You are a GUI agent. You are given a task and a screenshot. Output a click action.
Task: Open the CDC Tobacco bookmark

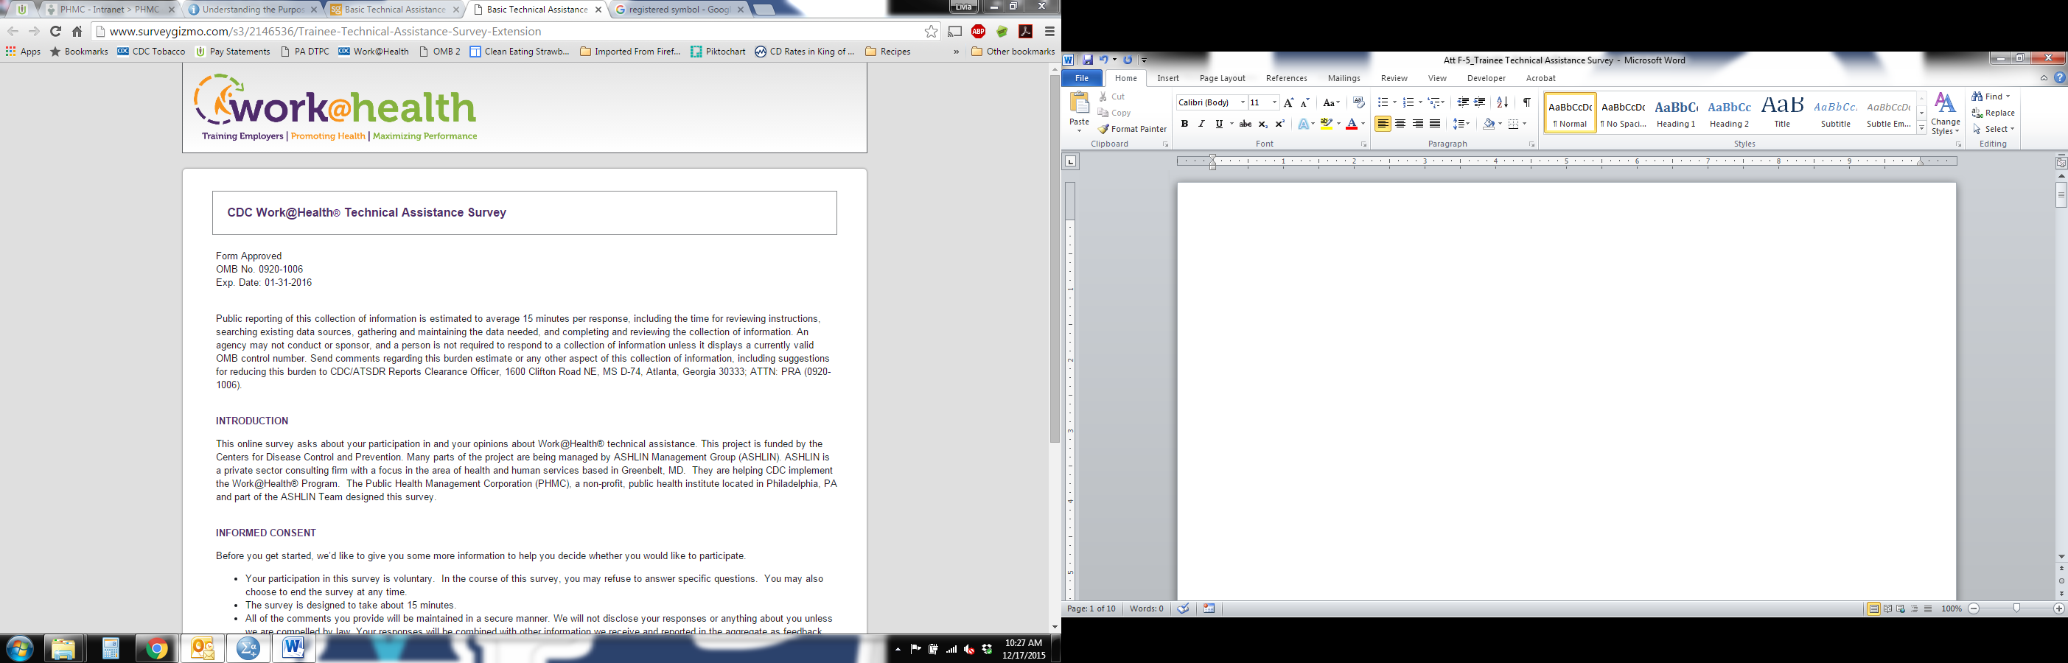(x=152, y=52)
